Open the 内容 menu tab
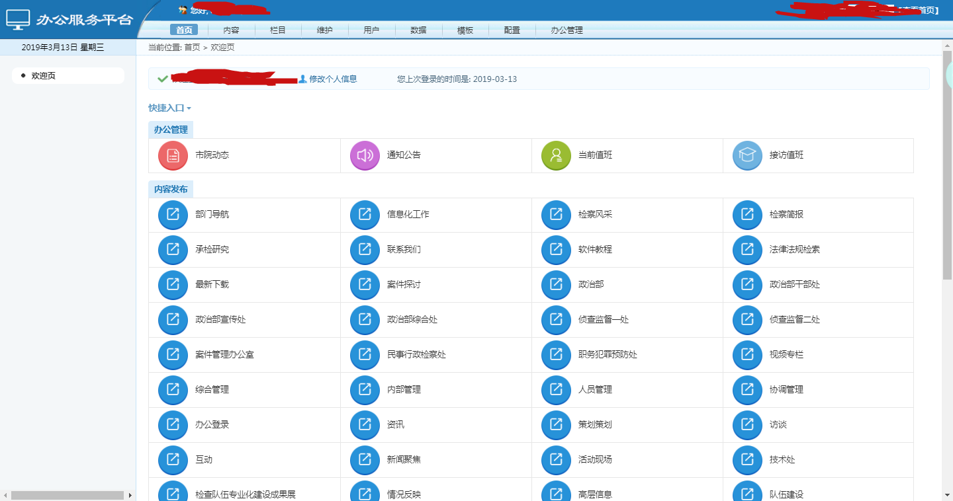The image size is (953, 501). pos(231,30)
